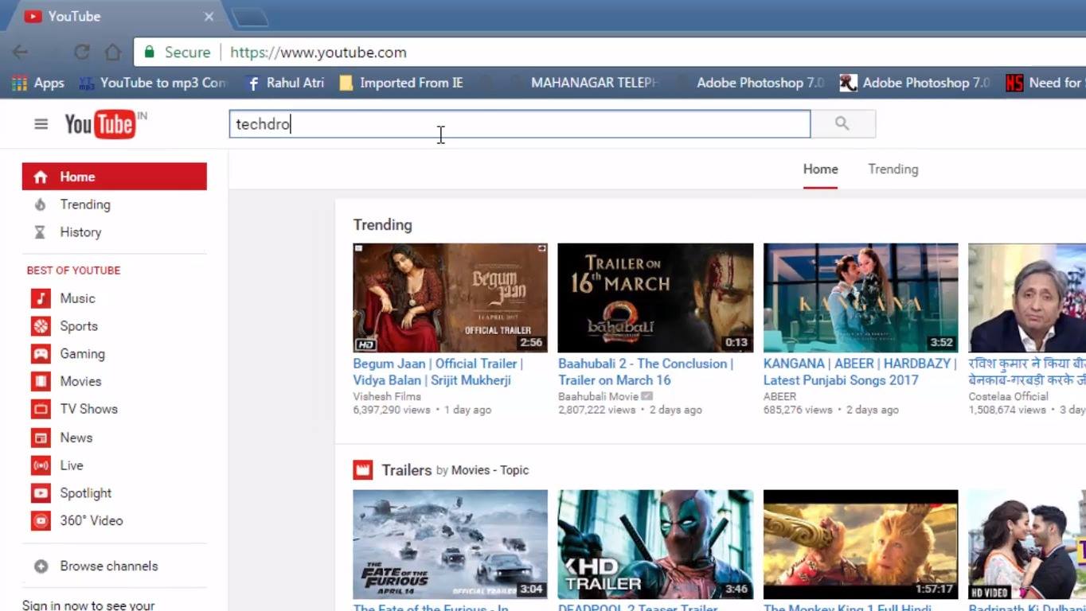Open Trending in the left sidebar
The image size is (1086, 611).
[85, 204]
